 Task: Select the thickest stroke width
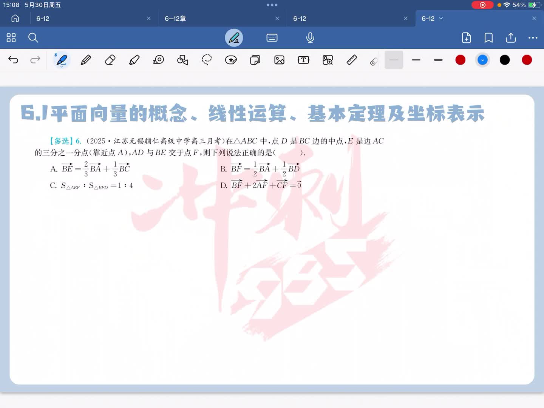438,60
